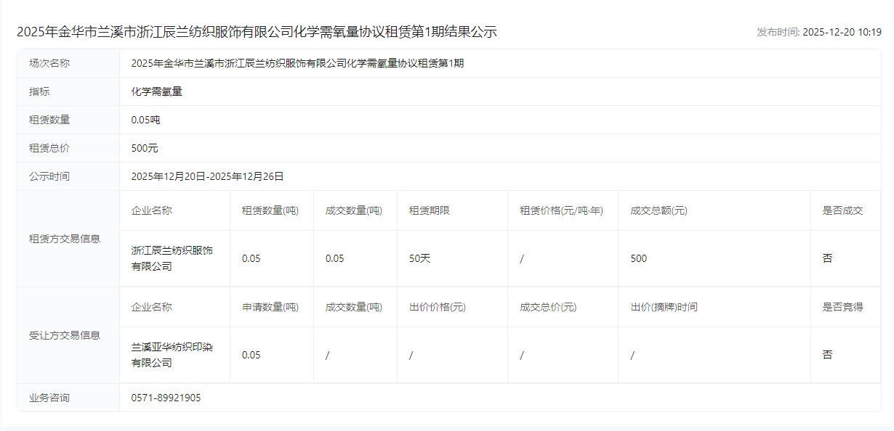894x431 pixels.
Task: Click the 受让方交易信息 section label
Action: click(65, 335)
